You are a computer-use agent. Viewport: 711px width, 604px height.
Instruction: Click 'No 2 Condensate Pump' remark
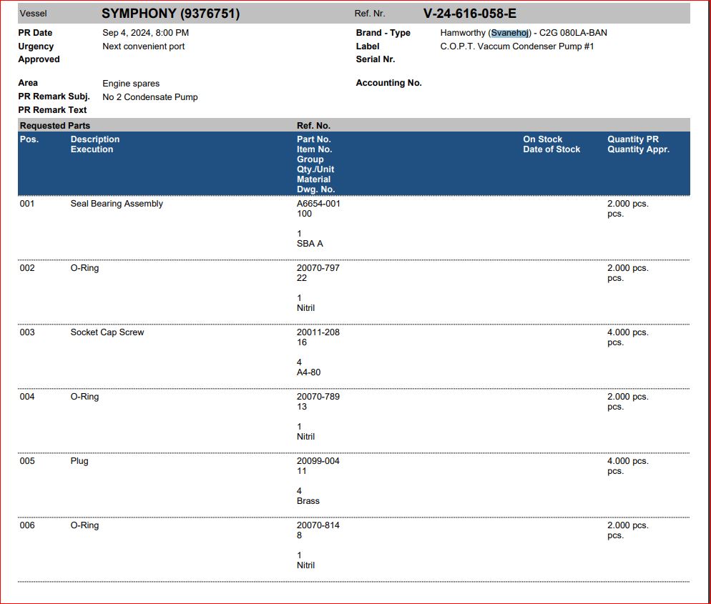click(149, 97)
